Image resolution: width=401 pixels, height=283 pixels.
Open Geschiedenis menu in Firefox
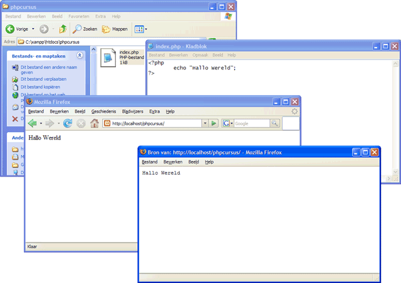point(103,111)
